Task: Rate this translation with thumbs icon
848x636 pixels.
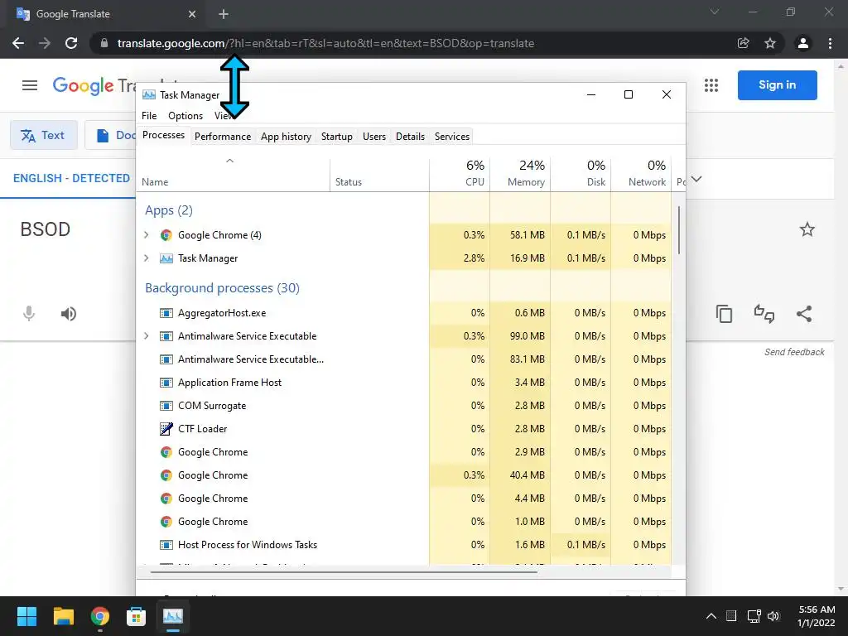Action: [764, 314]
